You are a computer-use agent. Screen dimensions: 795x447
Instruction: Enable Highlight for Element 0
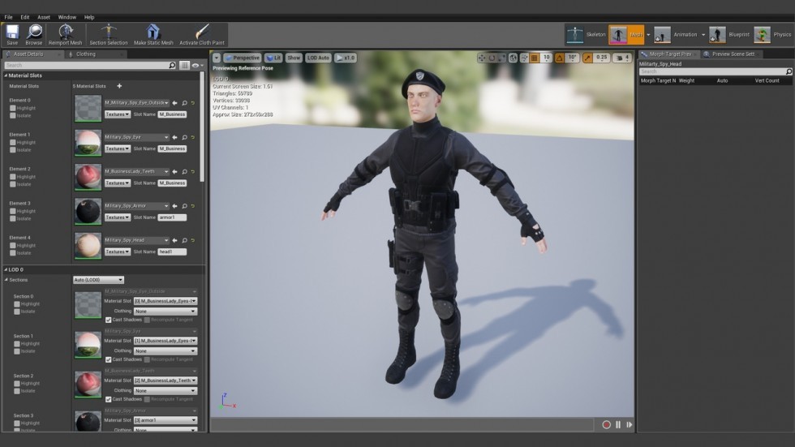point(13,108)
